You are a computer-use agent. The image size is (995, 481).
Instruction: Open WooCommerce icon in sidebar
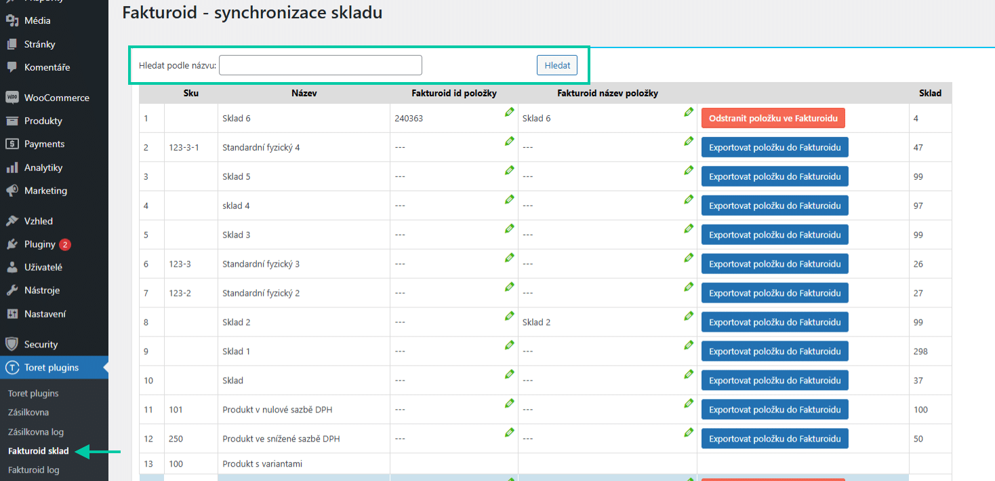click(x=12, y=97)
